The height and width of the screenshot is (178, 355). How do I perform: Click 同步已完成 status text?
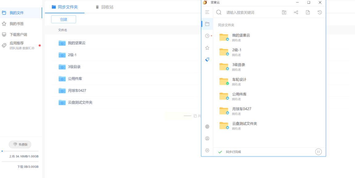(x=233, y=152)
